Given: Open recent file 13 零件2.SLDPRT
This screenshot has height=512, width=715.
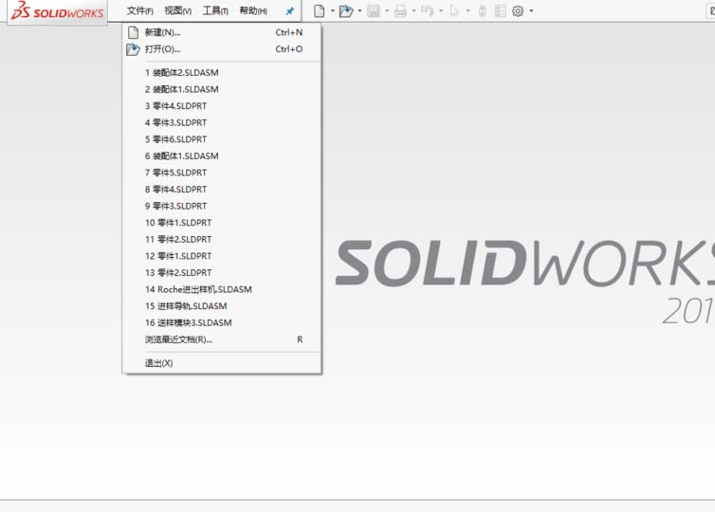Looking at the screenshot, I should point(222,273).
